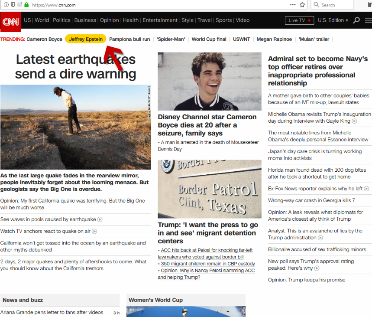372x317 pixels.
Task: Play video icon by Trump's approval rating story
Action: tap(317, 268)
